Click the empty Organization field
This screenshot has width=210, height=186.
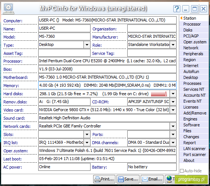(152, 29)
